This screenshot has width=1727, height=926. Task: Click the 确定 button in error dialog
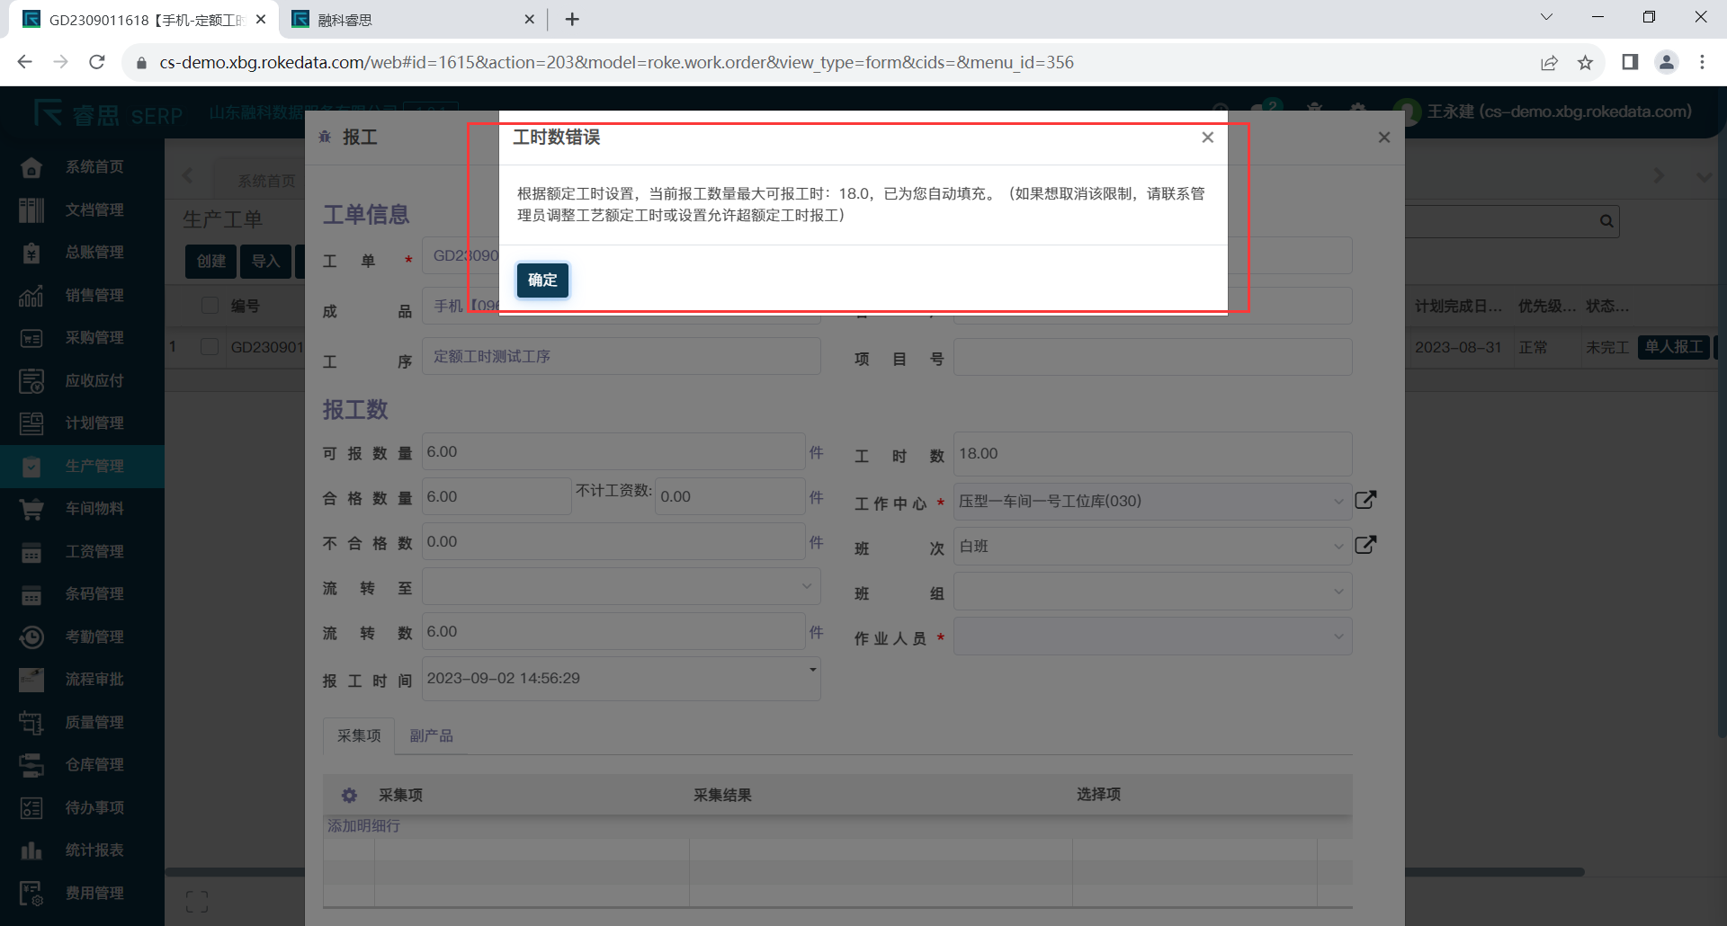(542, 280)
